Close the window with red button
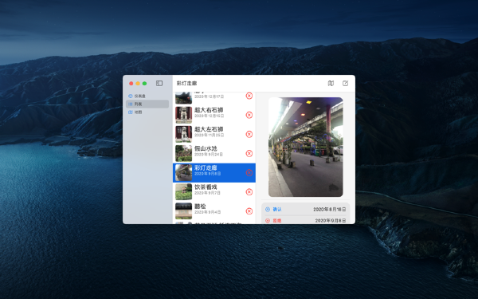This screenshot has height=299, width=478. coord(131,83)
